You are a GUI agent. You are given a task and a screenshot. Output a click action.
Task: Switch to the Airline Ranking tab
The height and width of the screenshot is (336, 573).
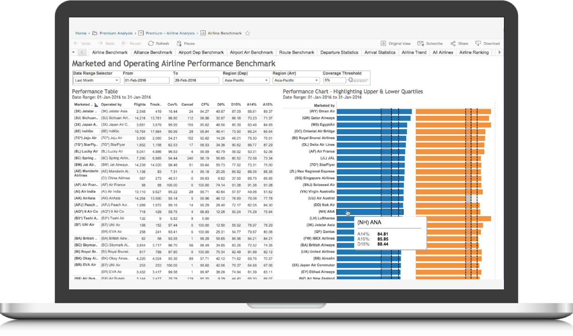(474, 53)
